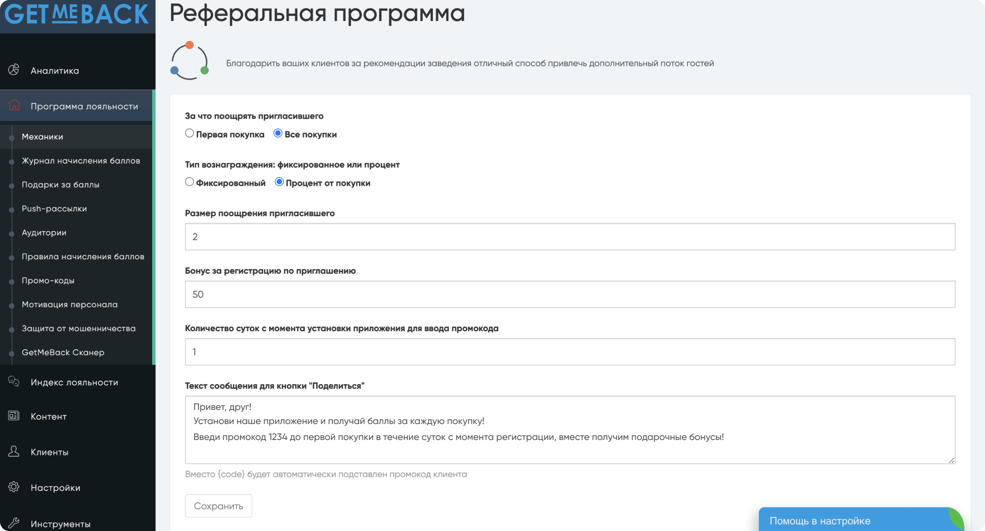Click the 'Реферальная программа' page heading
Image resolution: width=985 pixels, height=531 pixels.
(x=317, y=13)
